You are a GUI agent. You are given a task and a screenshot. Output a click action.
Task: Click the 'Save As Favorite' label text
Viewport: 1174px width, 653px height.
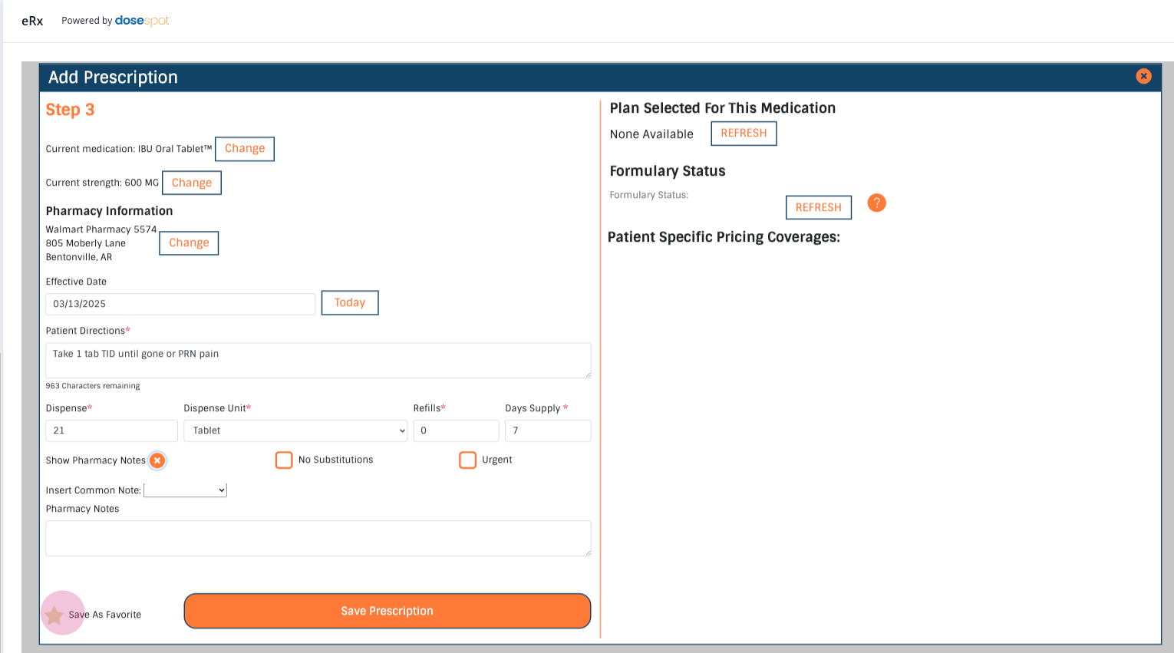pos(105,615)
